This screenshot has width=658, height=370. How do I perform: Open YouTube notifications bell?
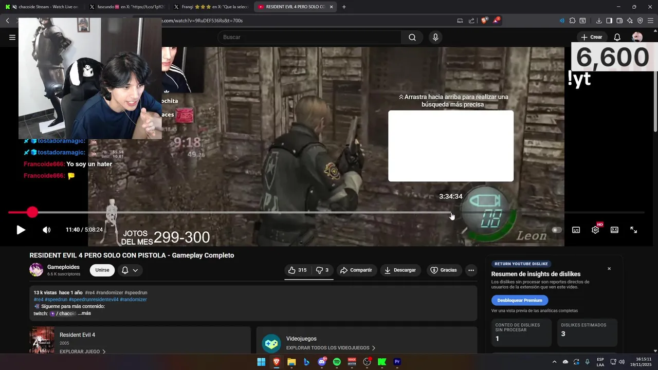point(617,37)
